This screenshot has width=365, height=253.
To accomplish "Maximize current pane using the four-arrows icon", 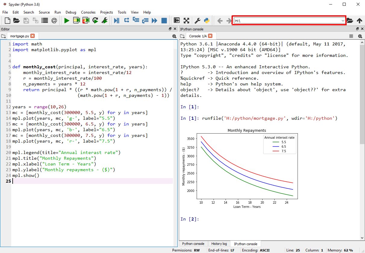I will (x=186, y=20).
